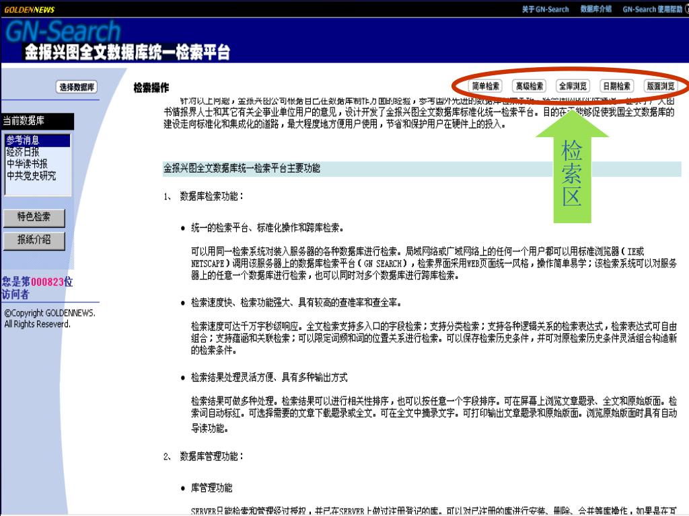Screen dimensions: 689x516
Task: Click the 数据库管理功能 heading text
Action: (211, 456)
